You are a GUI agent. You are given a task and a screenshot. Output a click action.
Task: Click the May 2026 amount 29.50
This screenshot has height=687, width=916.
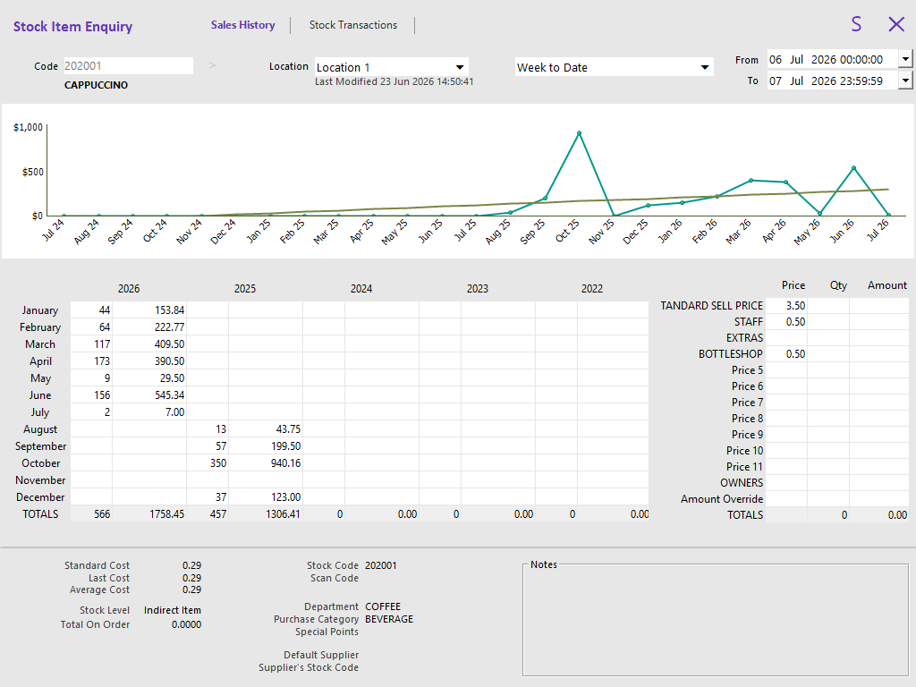coord(149,378)
